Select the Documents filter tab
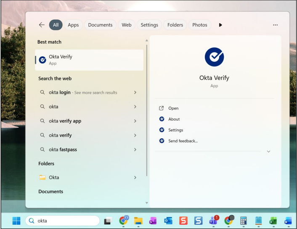Screen dimensions: 297x229 coord(100,25)
